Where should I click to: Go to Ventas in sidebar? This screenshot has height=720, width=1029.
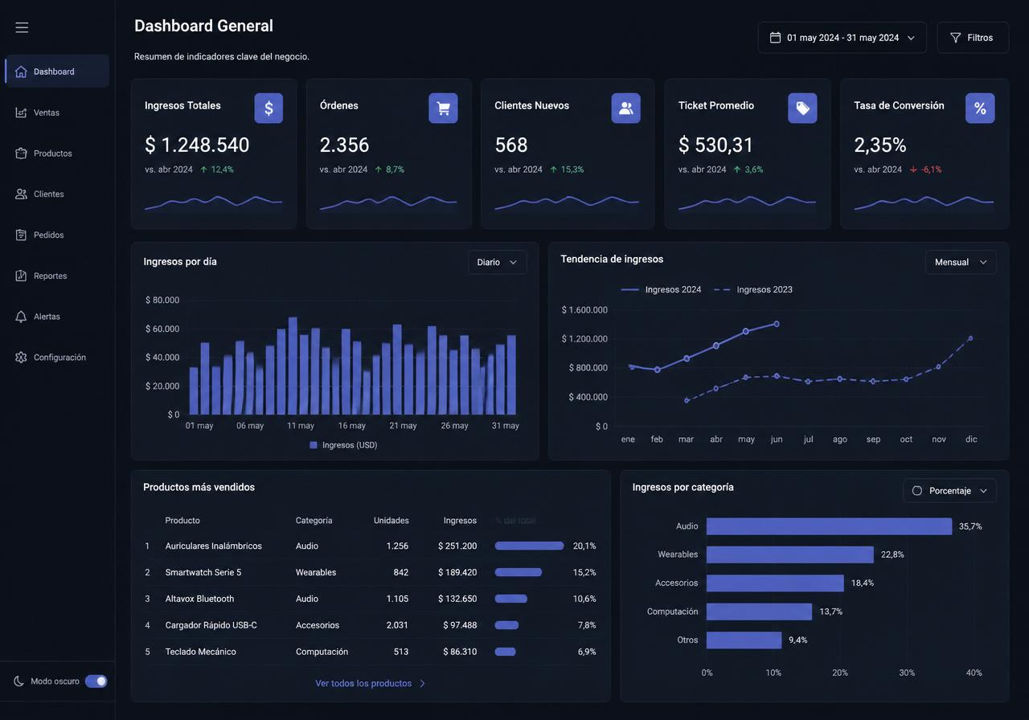[57, 112]
